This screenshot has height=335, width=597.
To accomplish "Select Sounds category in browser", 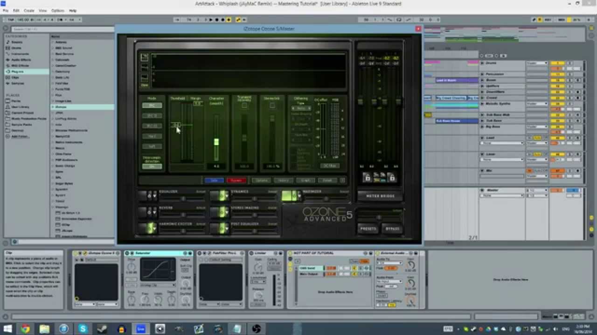I will click(17, 42).
